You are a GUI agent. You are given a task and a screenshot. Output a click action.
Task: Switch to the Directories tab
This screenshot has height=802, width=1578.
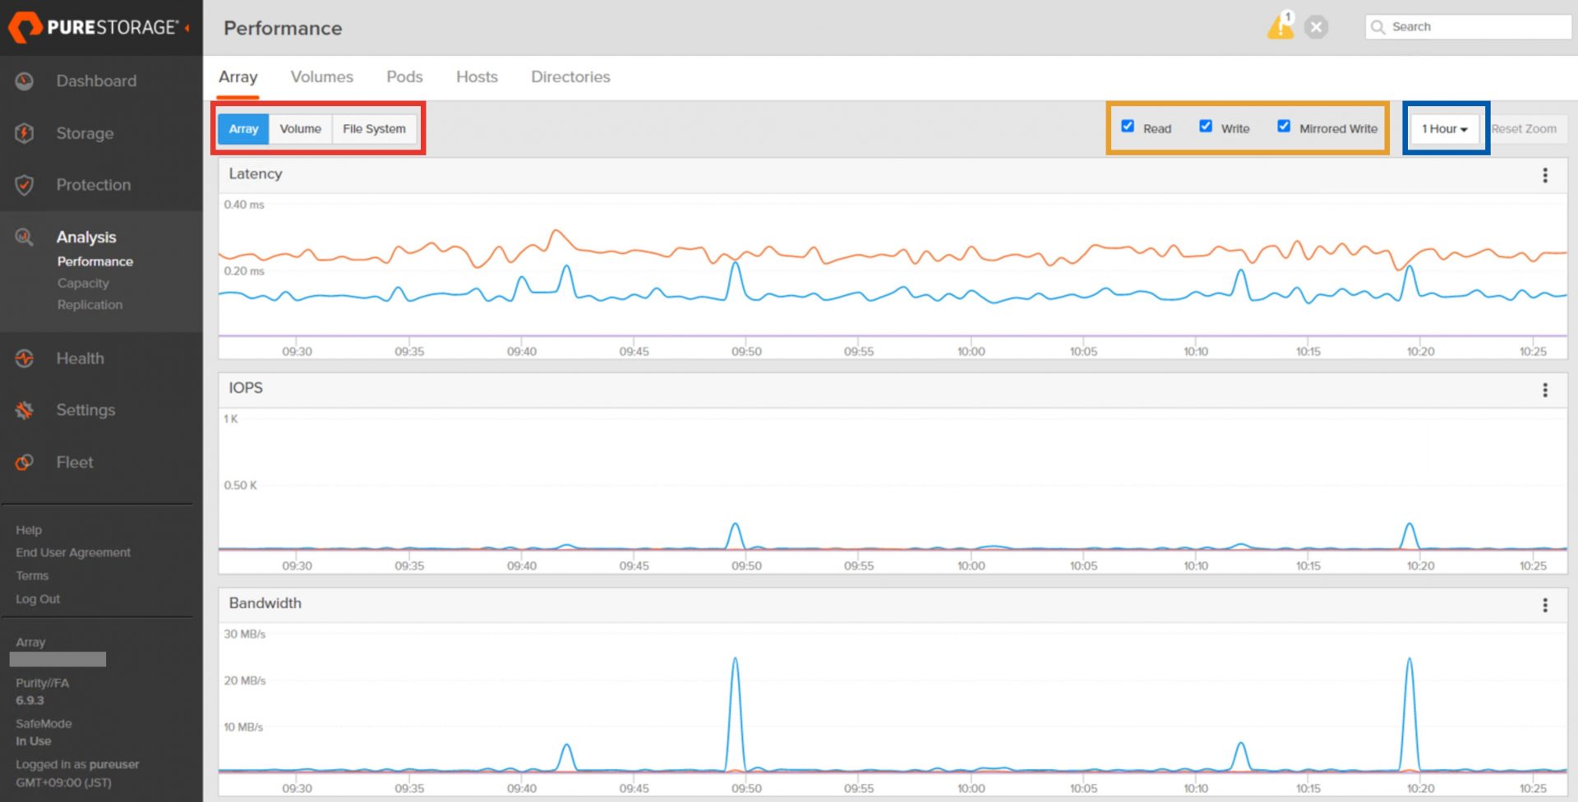point(570,77)
